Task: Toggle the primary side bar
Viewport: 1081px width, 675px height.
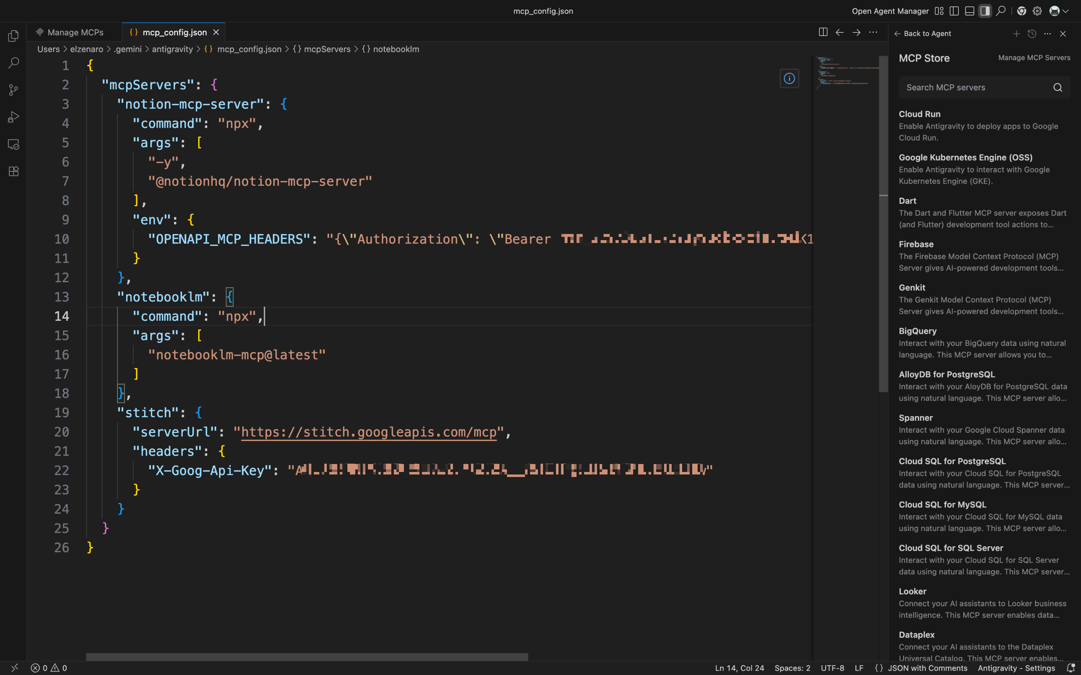Action: click(954, 11)
